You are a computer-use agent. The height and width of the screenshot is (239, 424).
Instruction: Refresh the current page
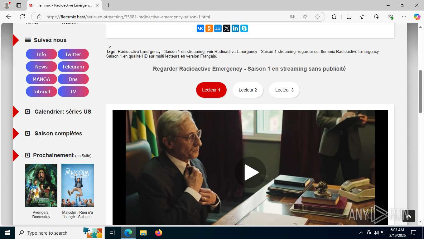pos(22,17)
